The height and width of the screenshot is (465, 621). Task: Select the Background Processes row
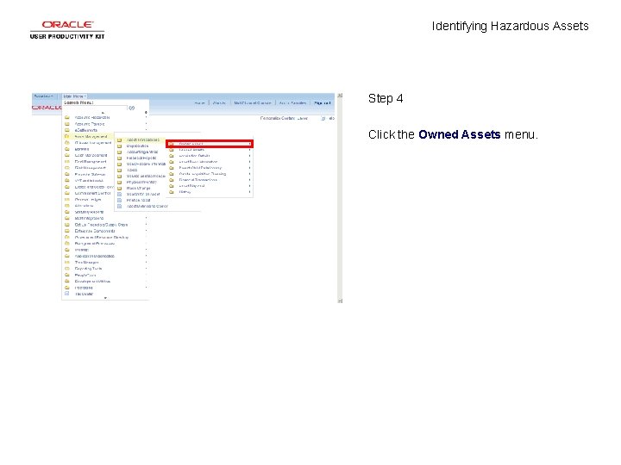[x=105, y=244]
